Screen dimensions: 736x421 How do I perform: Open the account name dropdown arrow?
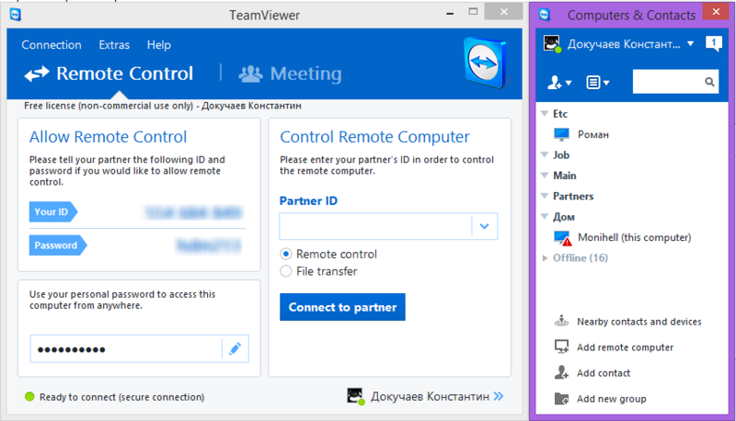tap(691, 44)
